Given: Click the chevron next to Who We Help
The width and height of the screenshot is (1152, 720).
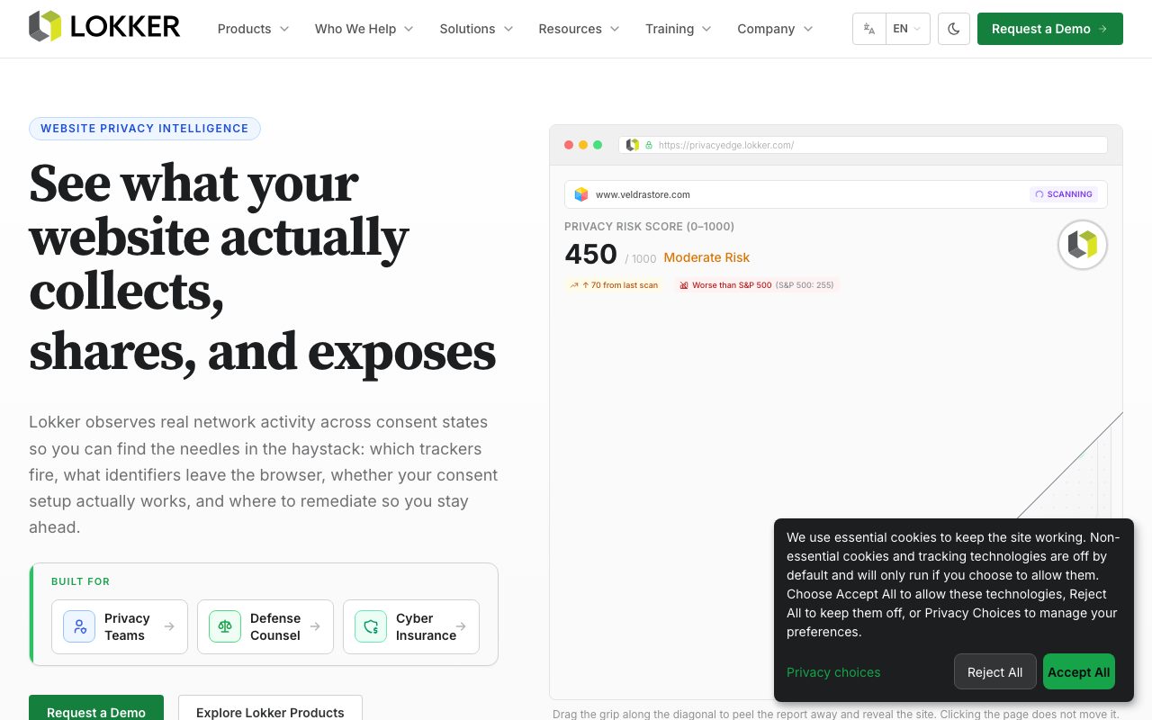Looking at the screenshot, I should coord(409,29).
